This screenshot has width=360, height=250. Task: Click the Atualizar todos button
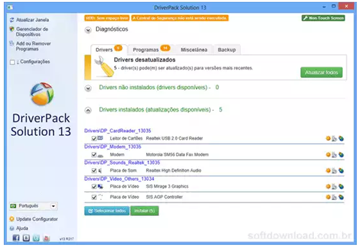(x=321, y=72)
